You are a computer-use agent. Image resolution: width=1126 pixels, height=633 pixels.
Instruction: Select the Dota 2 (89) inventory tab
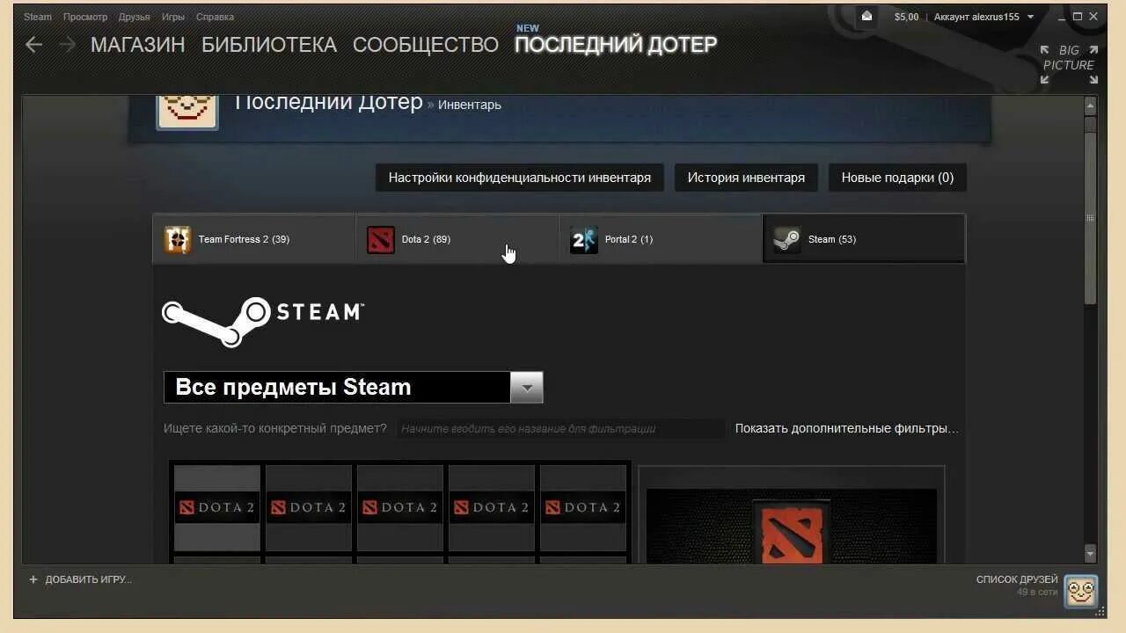coord(457,239)
